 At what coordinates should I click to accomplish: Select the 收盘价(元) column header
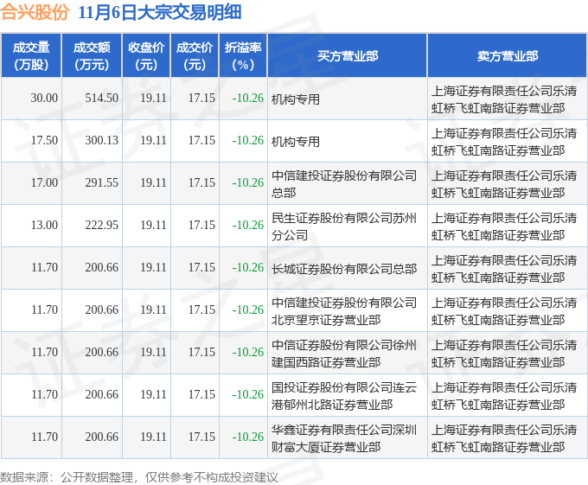point(146,56)
